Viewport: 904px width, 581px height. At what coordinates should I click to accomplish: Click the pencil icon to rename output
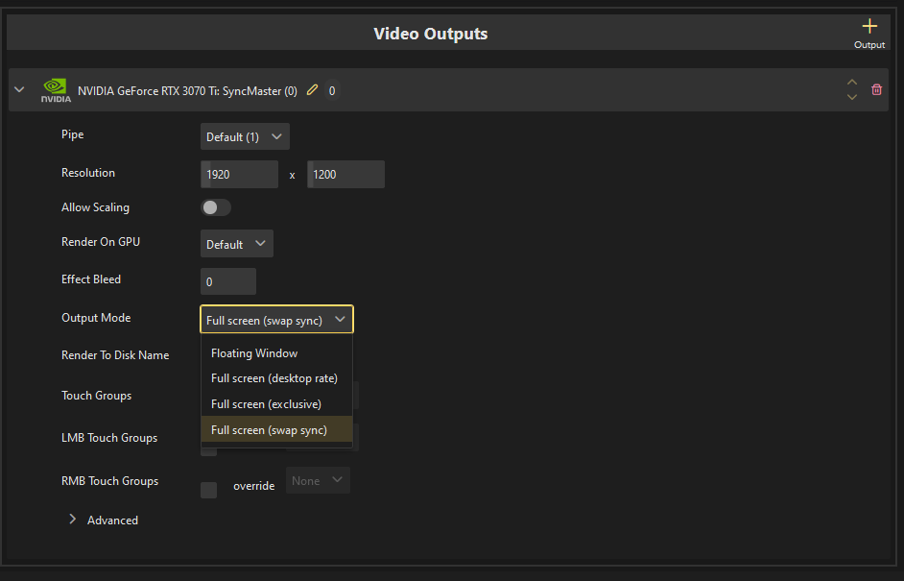[312, 90]
